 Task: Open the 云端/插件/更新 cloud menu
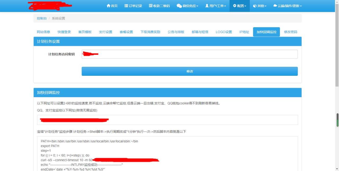coord(287,6)
